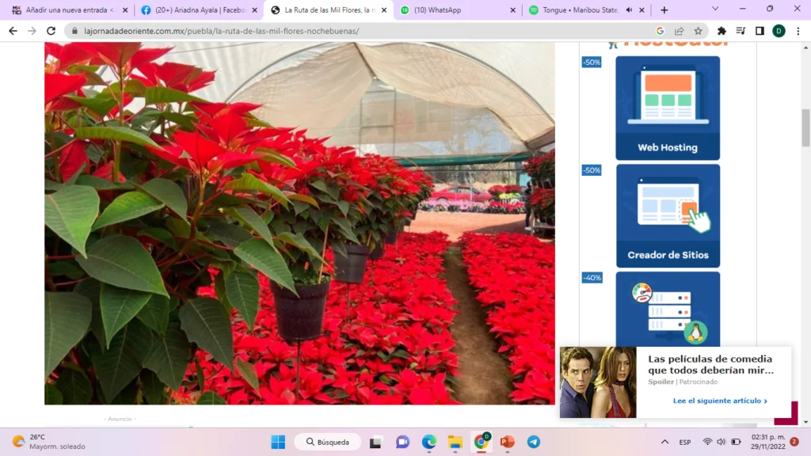Open PowerPoint from the taskbar
This screenshot has width=811, height=456.
[508, 442]
